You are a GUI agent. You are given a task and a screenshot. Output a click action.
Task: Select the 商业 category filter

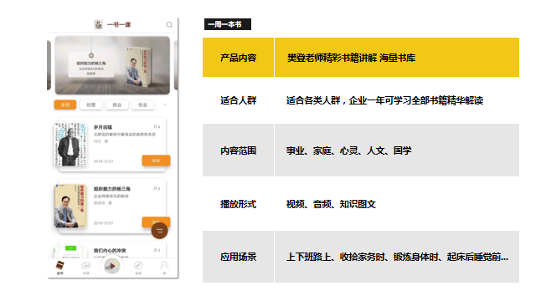[117, 105]
